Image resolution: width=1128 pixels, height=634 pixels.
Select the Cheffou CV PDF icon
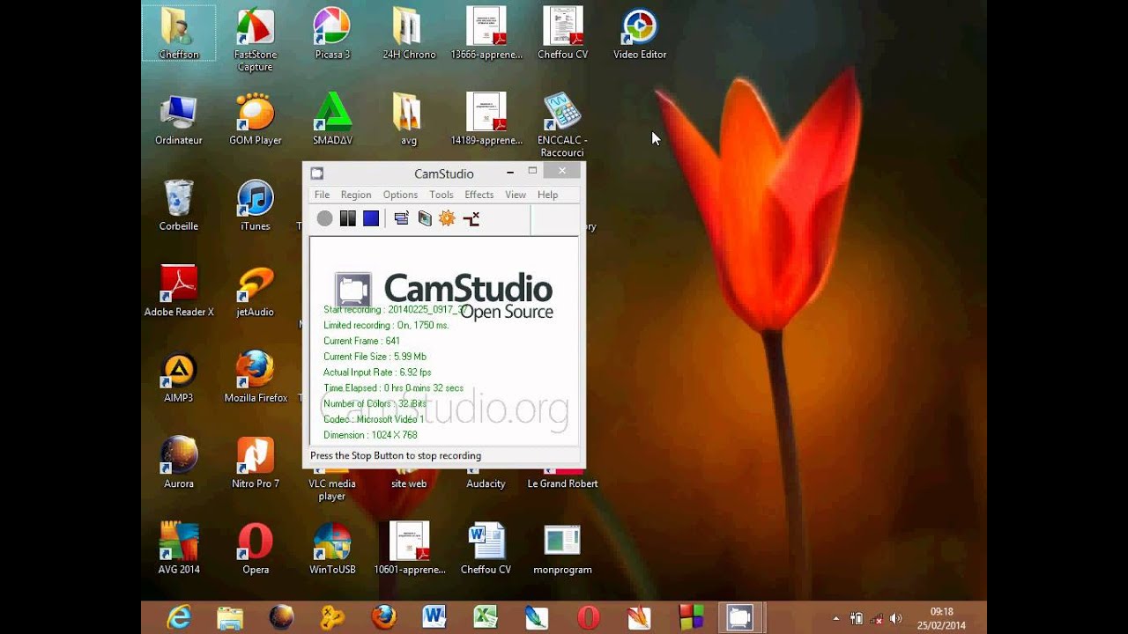(x=562, y=33)
